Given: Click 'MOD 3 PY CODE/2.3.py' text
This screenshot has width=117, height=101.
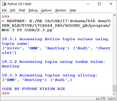Looking at the screenshot, I should pos(27,30).
